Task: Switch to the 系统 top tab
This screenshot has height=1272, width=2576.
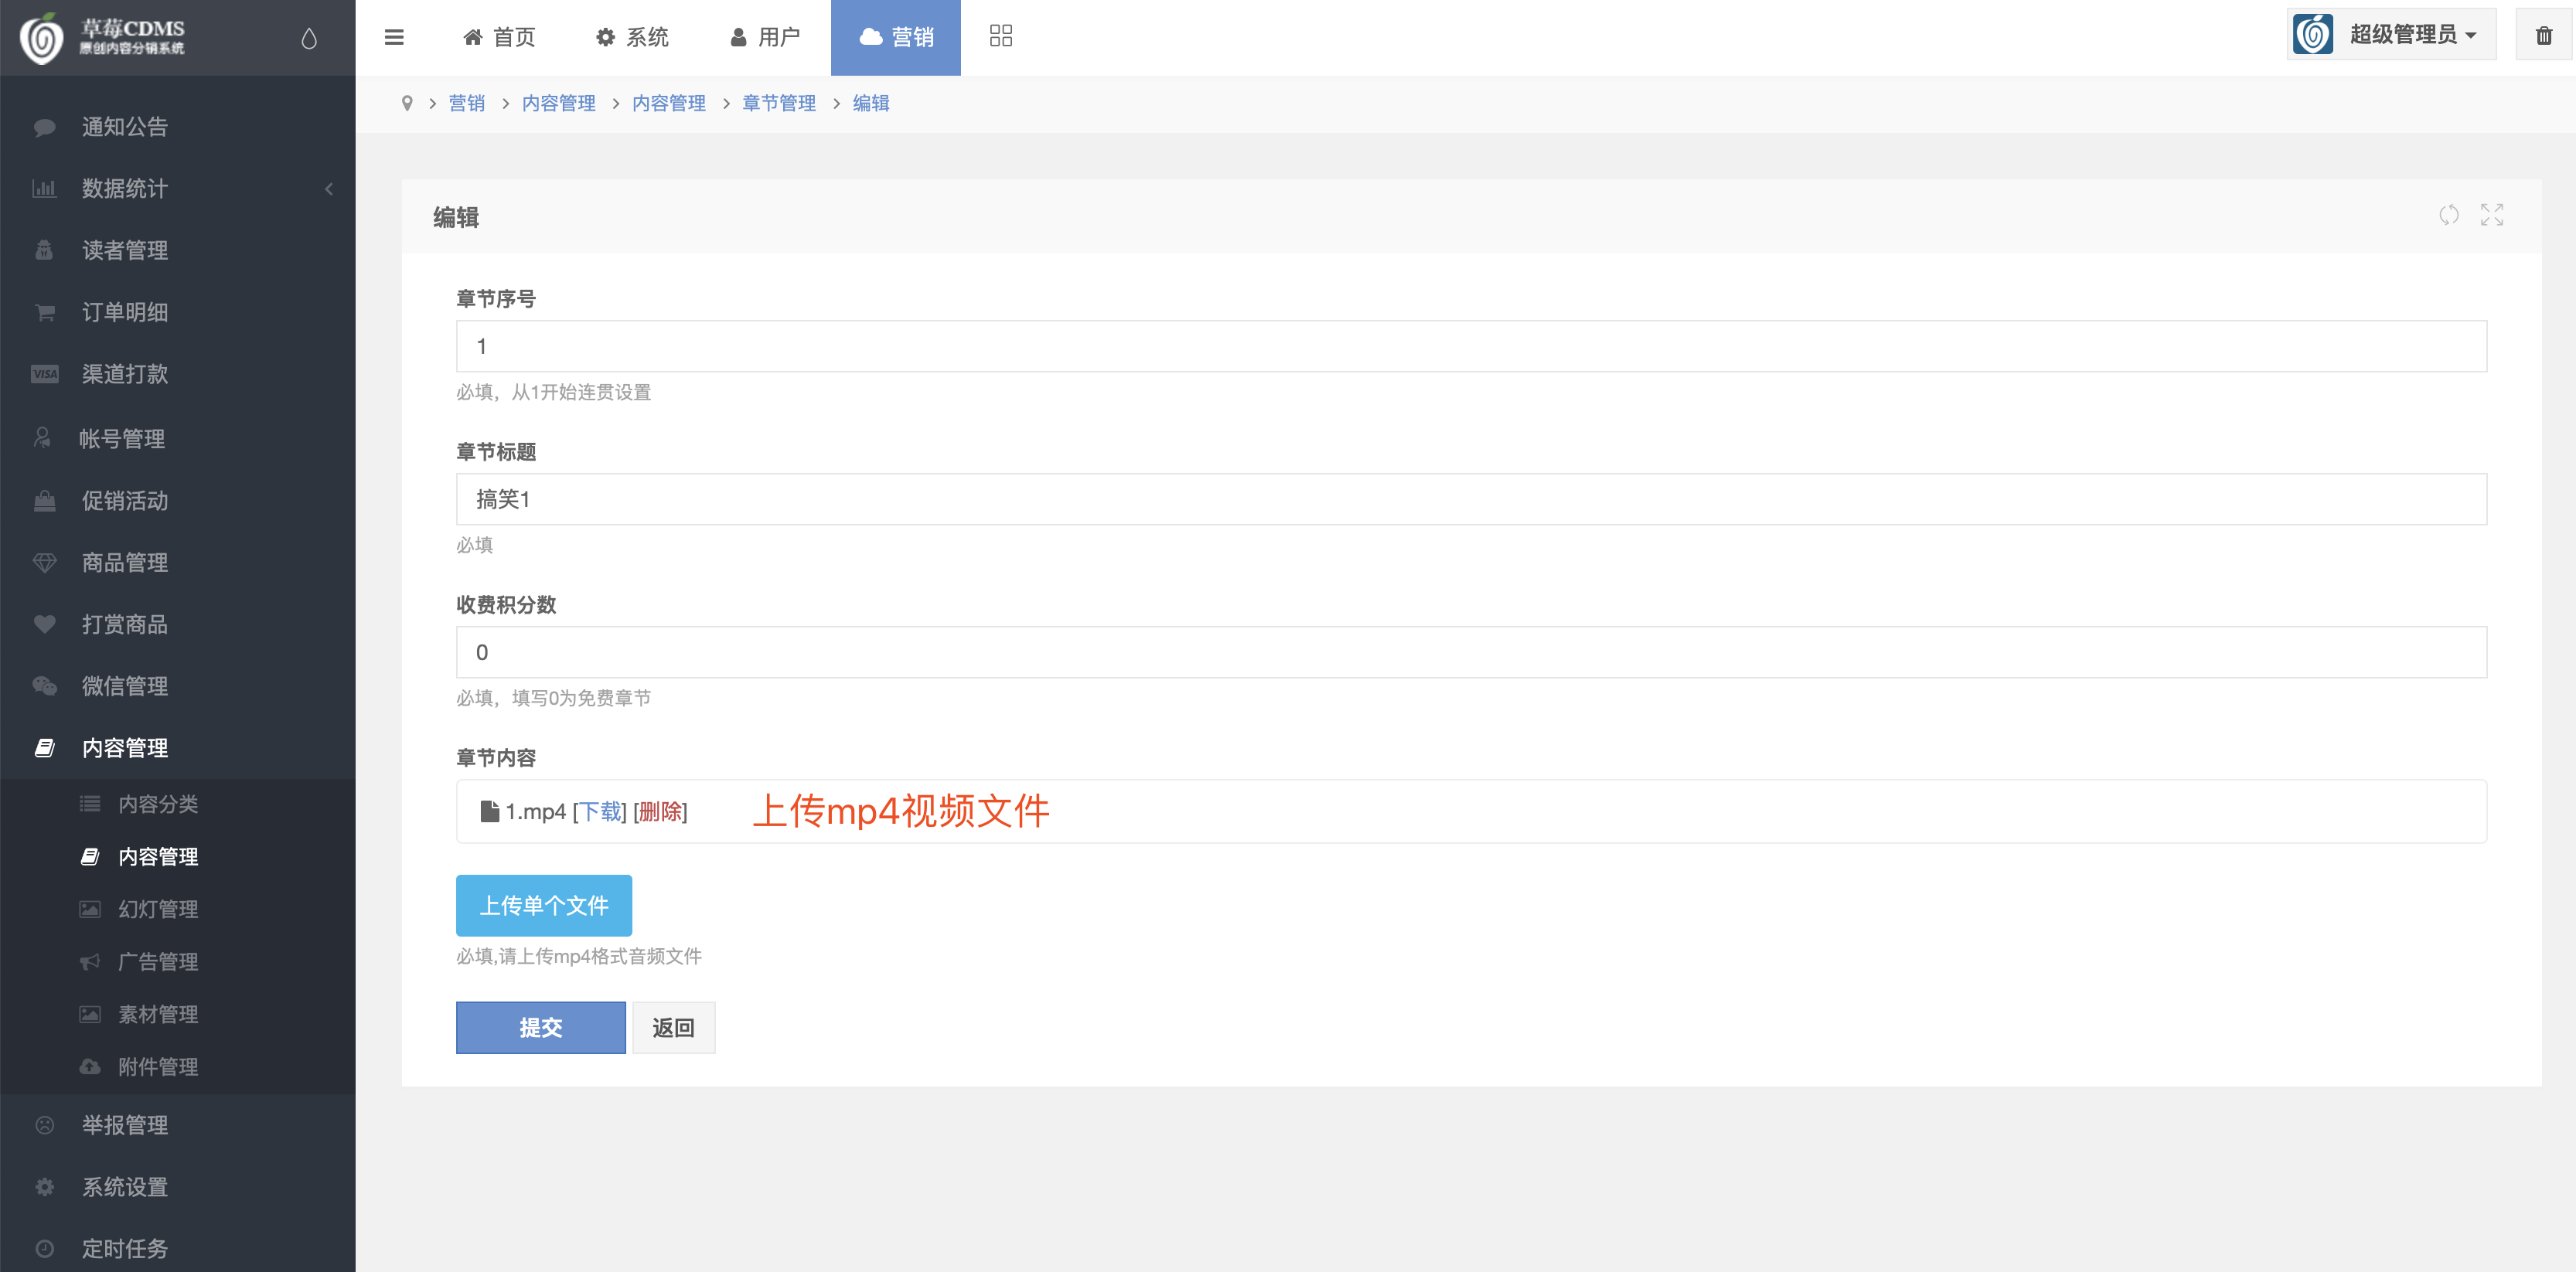Action: pos(632,37)
